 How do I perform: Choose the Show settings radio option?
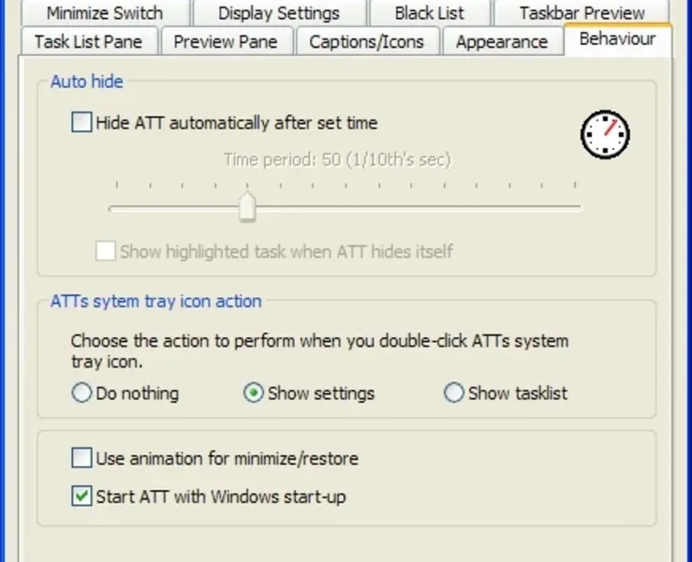click(x=253, y=393)
